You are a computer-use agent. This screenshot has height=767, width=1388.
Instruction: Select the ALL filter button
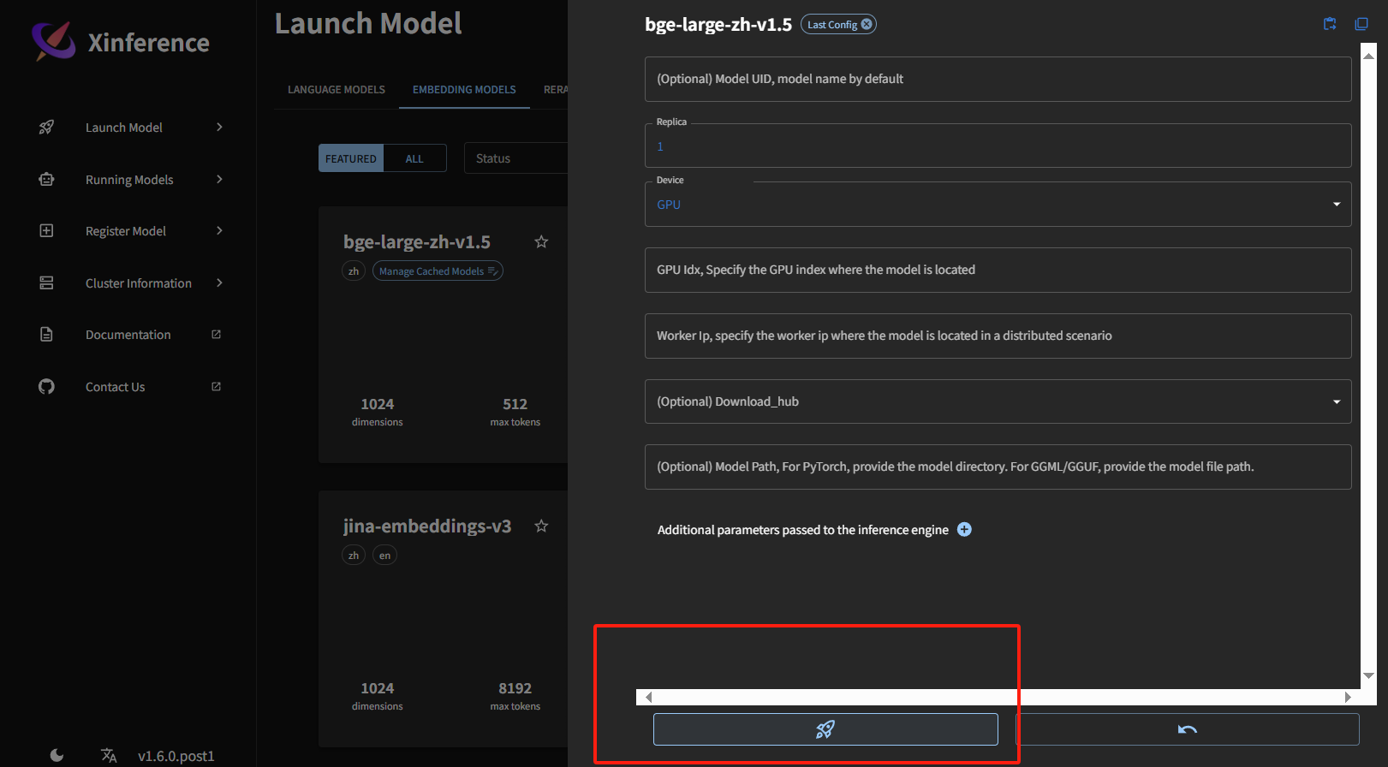click(414, 158)
